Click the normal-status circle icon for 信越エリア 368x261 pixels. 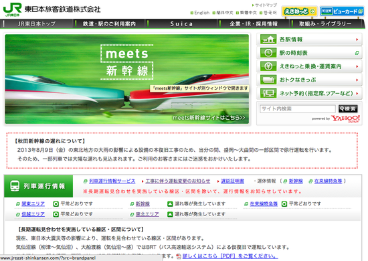click(56, 214)
